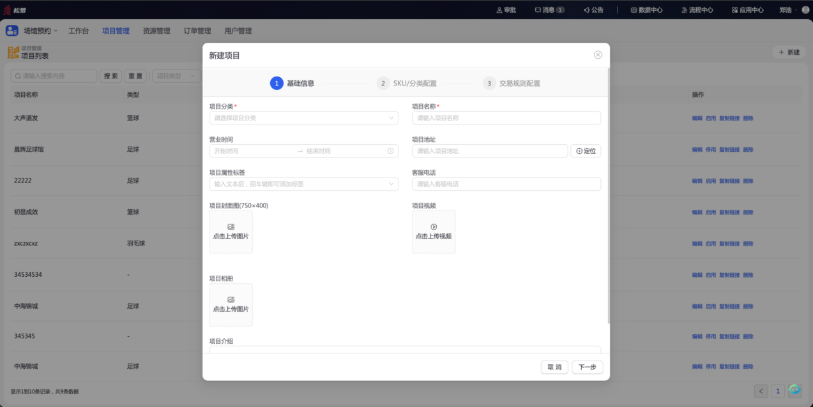813x407 pixels.
Task: Open the 项目类型 filter dropdown
Action: tap(176, 76)
